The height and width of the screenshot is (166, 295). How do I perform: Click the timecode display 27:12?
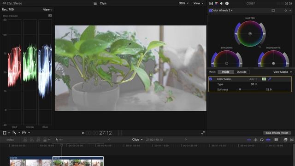(x=106, y=133)
